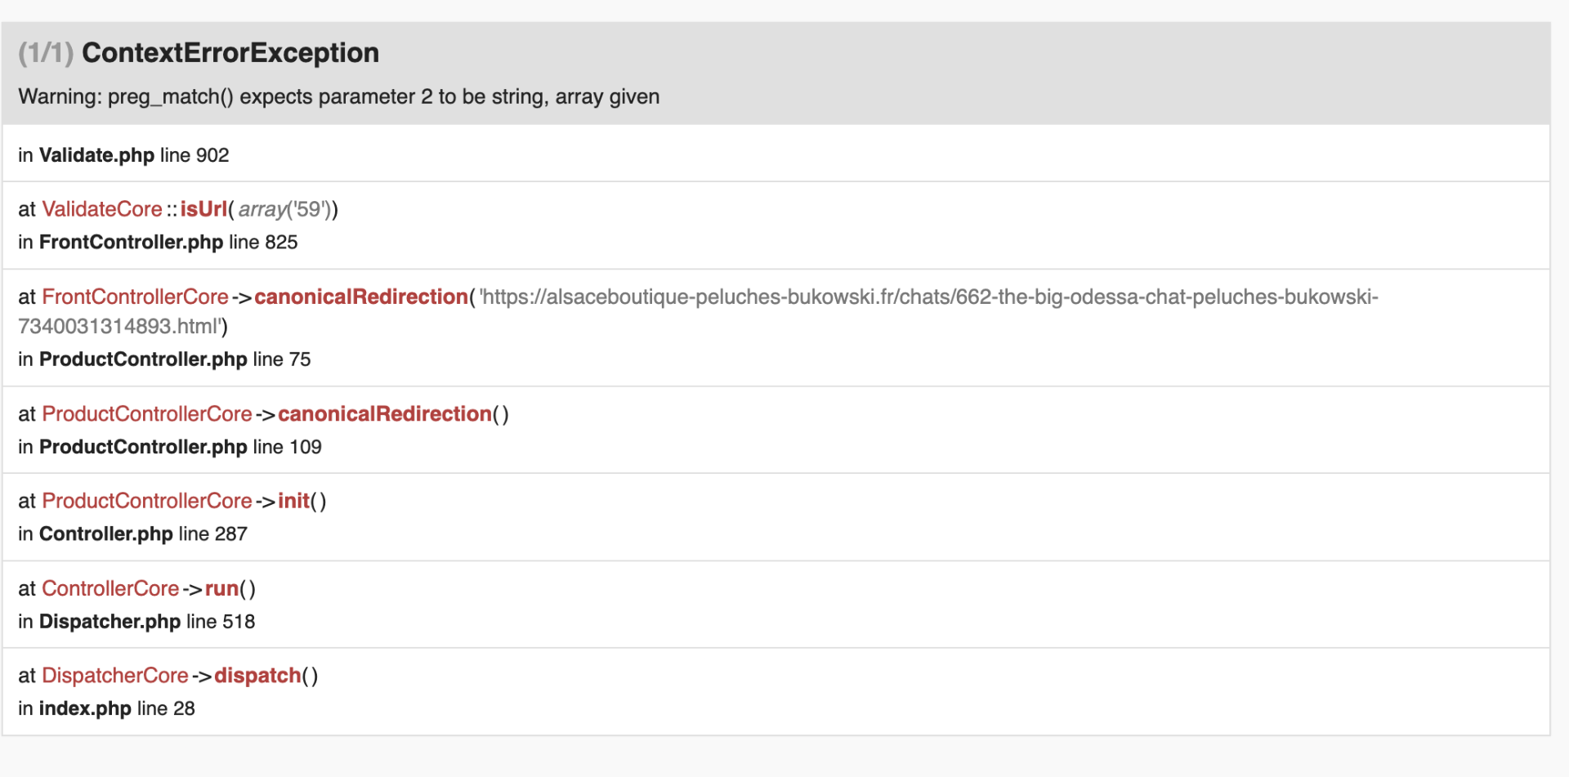Click ProductController.php line 75 entry

164,359
